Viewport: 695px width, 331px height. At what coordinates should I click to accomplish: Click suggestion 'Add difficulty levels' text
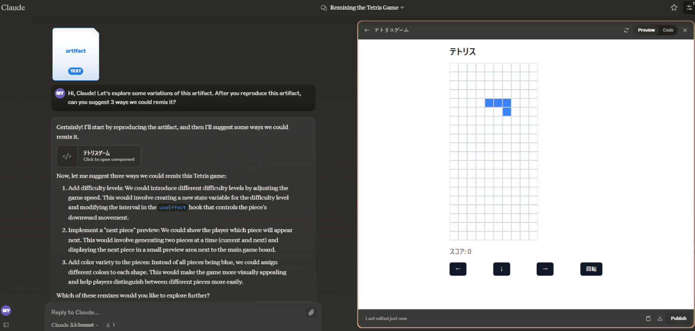point(178,202)
